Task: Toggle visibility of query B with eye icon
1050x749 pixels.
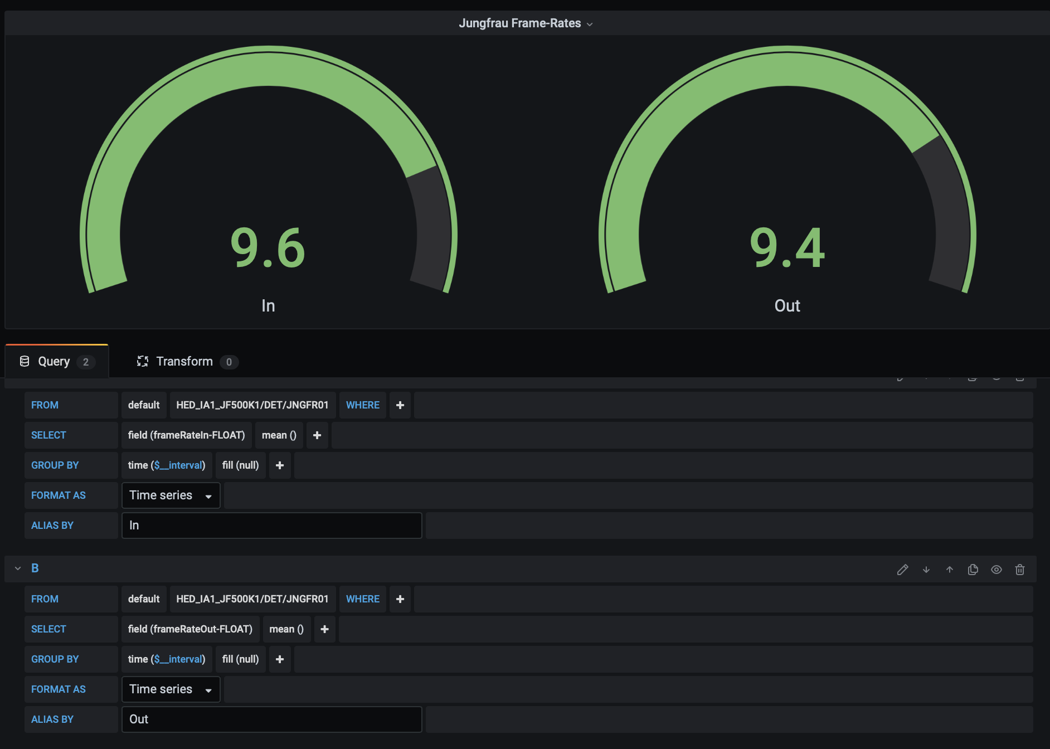Action: [996, 570]
